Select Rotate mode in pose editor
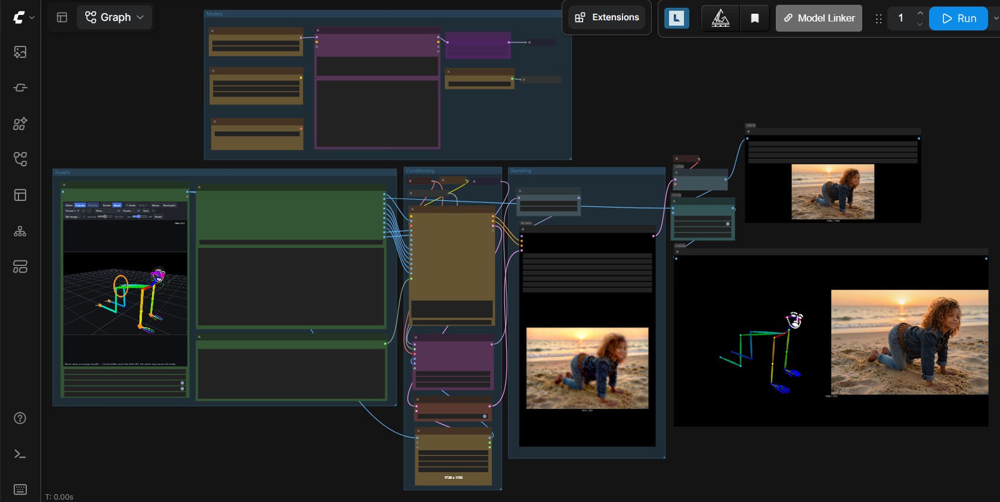Viewport: 1000px width, 502px height. [107, 205]
